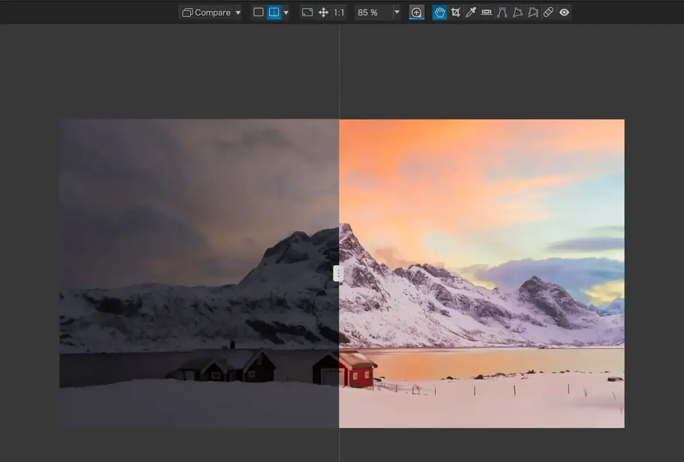Screen dimensions: 684x462
Task: Select the eyedropper color picker tool
Action: tap(471, 12)
